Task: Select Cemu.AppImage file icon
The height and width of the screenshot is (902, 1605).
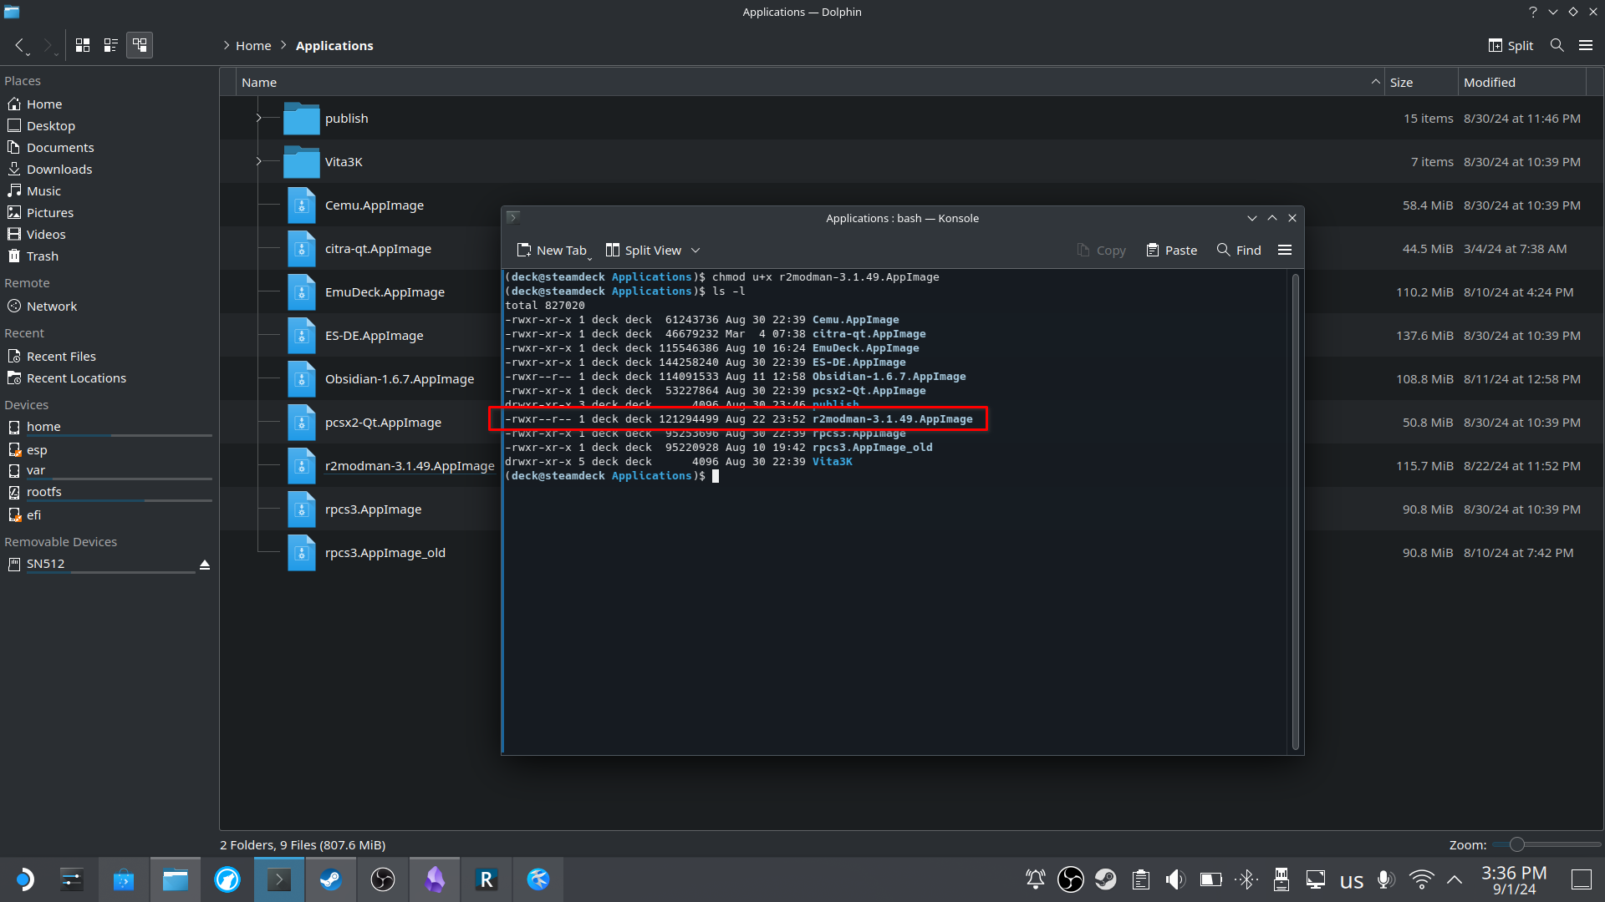Action: coord(301,205)
